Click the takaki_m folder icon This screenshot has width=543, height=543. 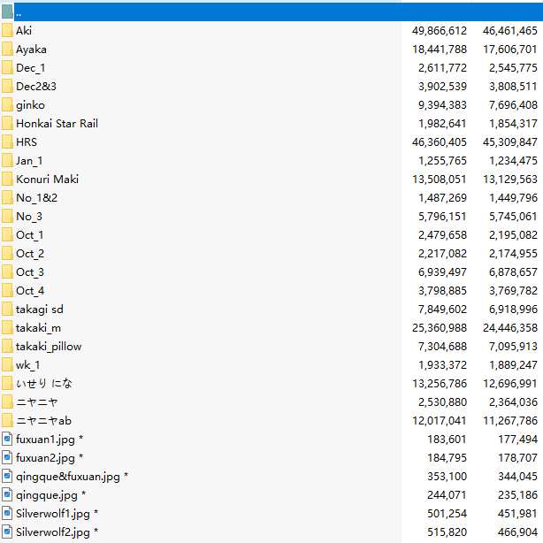pos(7,328)
